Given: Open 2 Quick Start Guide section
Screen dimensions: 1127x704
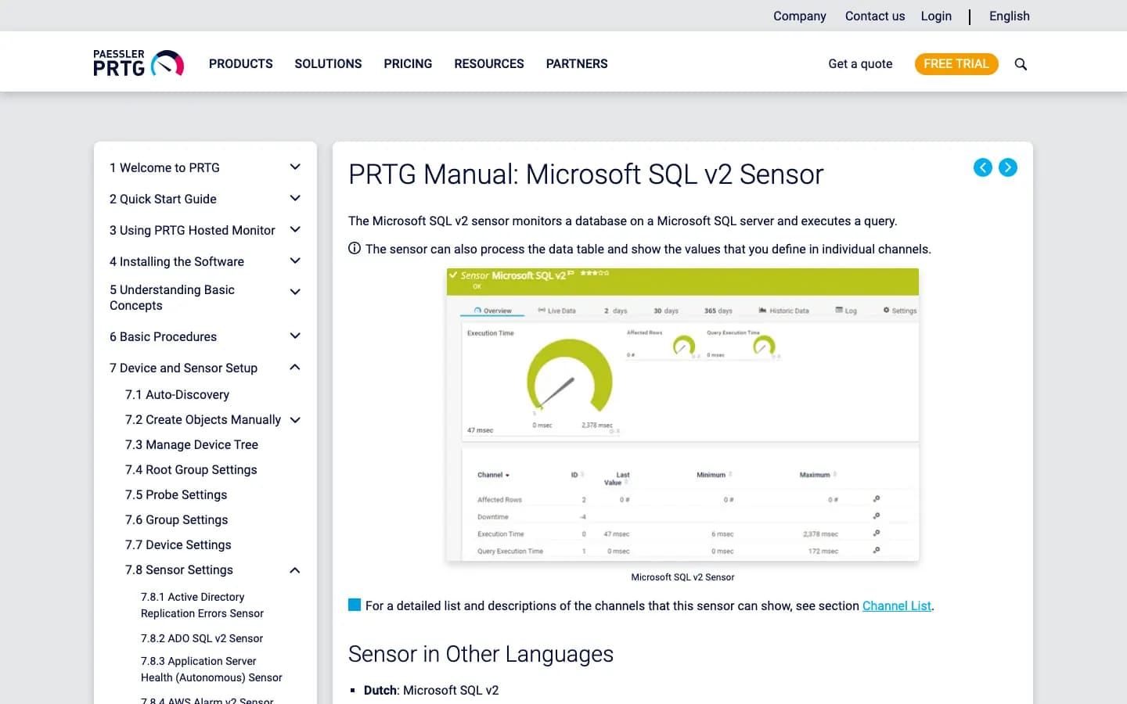Looking at the screenshot, I should point(163,199).
